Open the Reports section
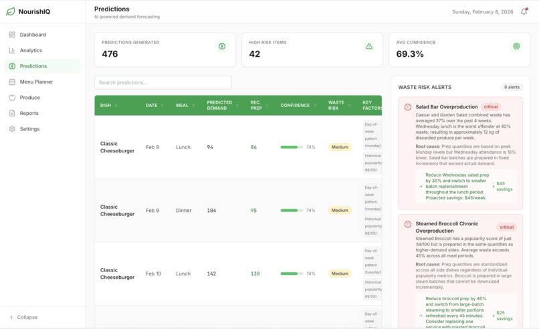The height and width of the screenshot is (329, 539). pyautogui.click(x=43, y=113)
